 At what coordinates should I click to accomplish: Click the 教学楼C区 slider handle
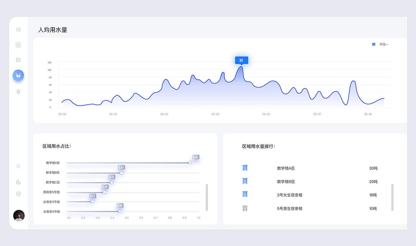coord(111,182)
